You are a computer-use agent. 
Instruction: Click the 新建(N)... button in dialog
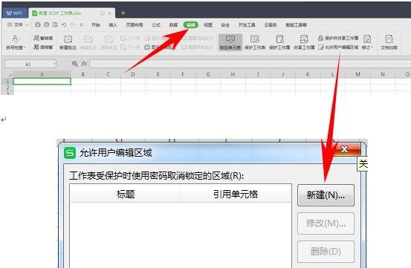coord(326,195)
